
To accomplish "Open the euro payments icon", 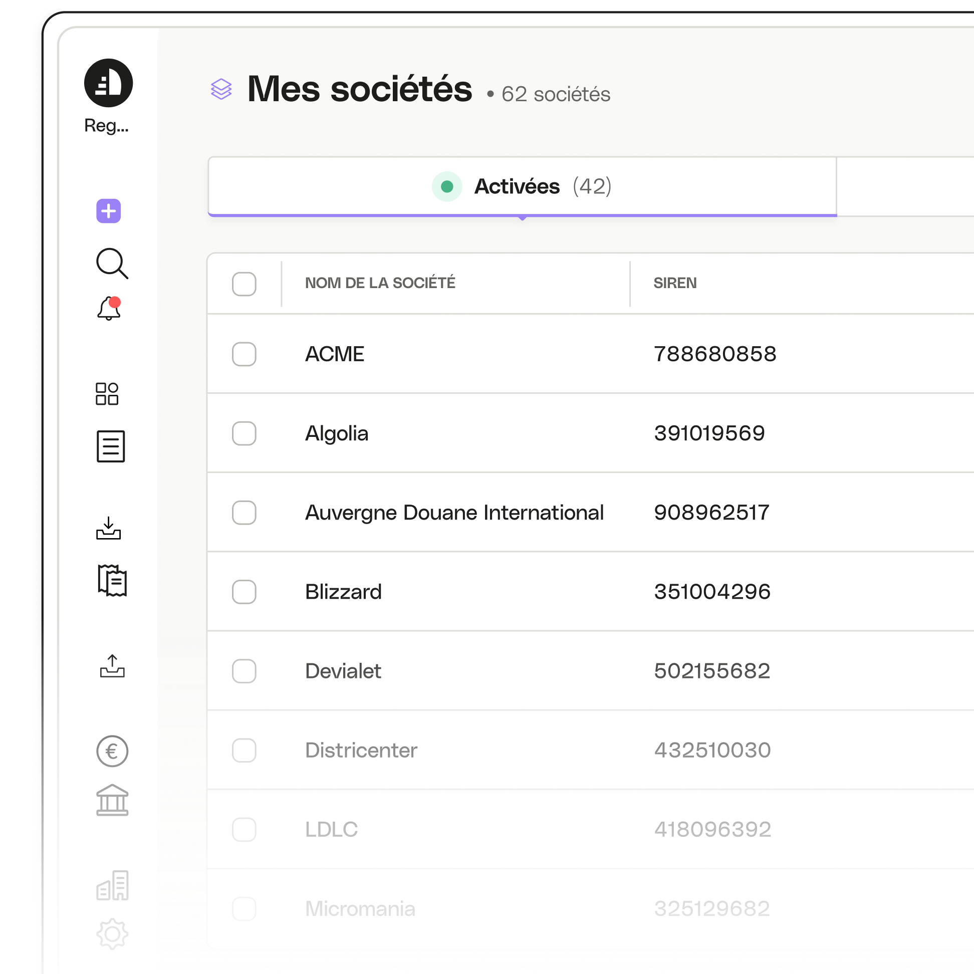I will pyautogui.click(x=112, y=751).
